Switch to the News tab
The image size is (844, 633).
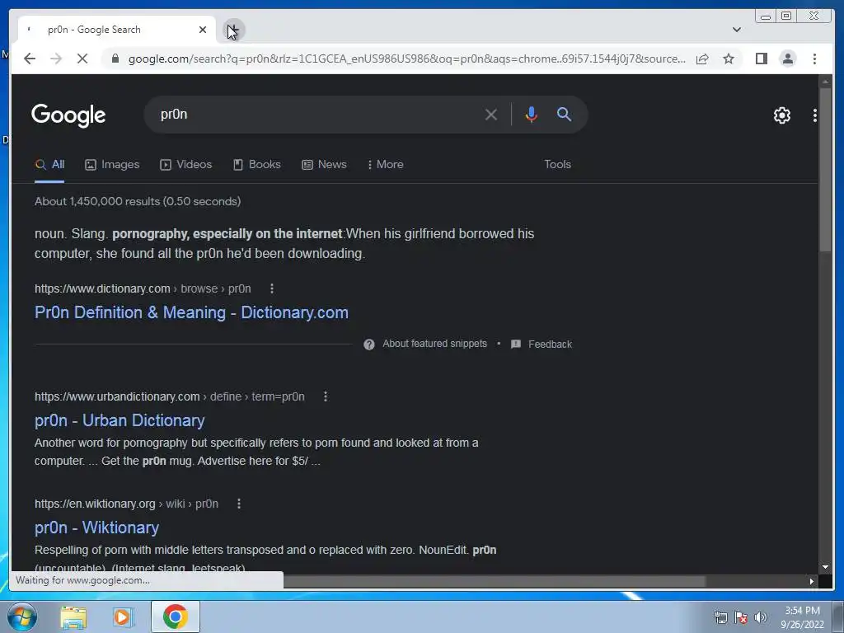pyautogui.click(x=324, y=165)
